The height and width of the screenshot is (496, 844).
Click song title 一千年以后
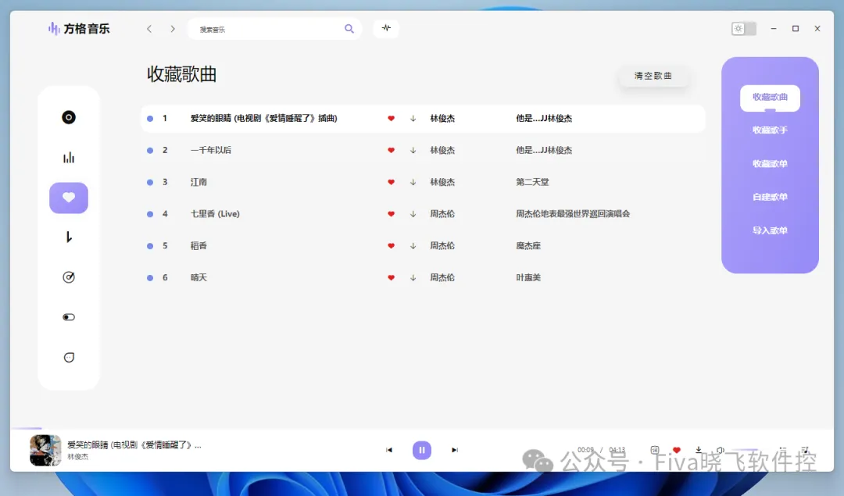click(x=210, y=150)
